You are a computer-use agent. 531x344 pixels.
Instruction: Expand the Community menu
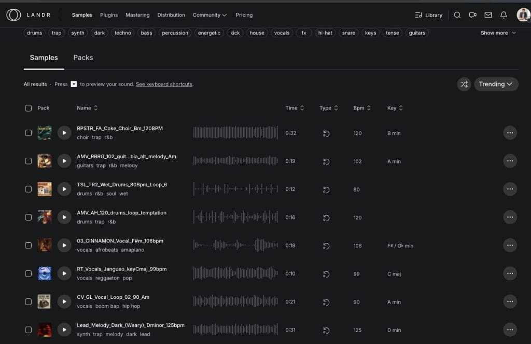pos(209,15)
